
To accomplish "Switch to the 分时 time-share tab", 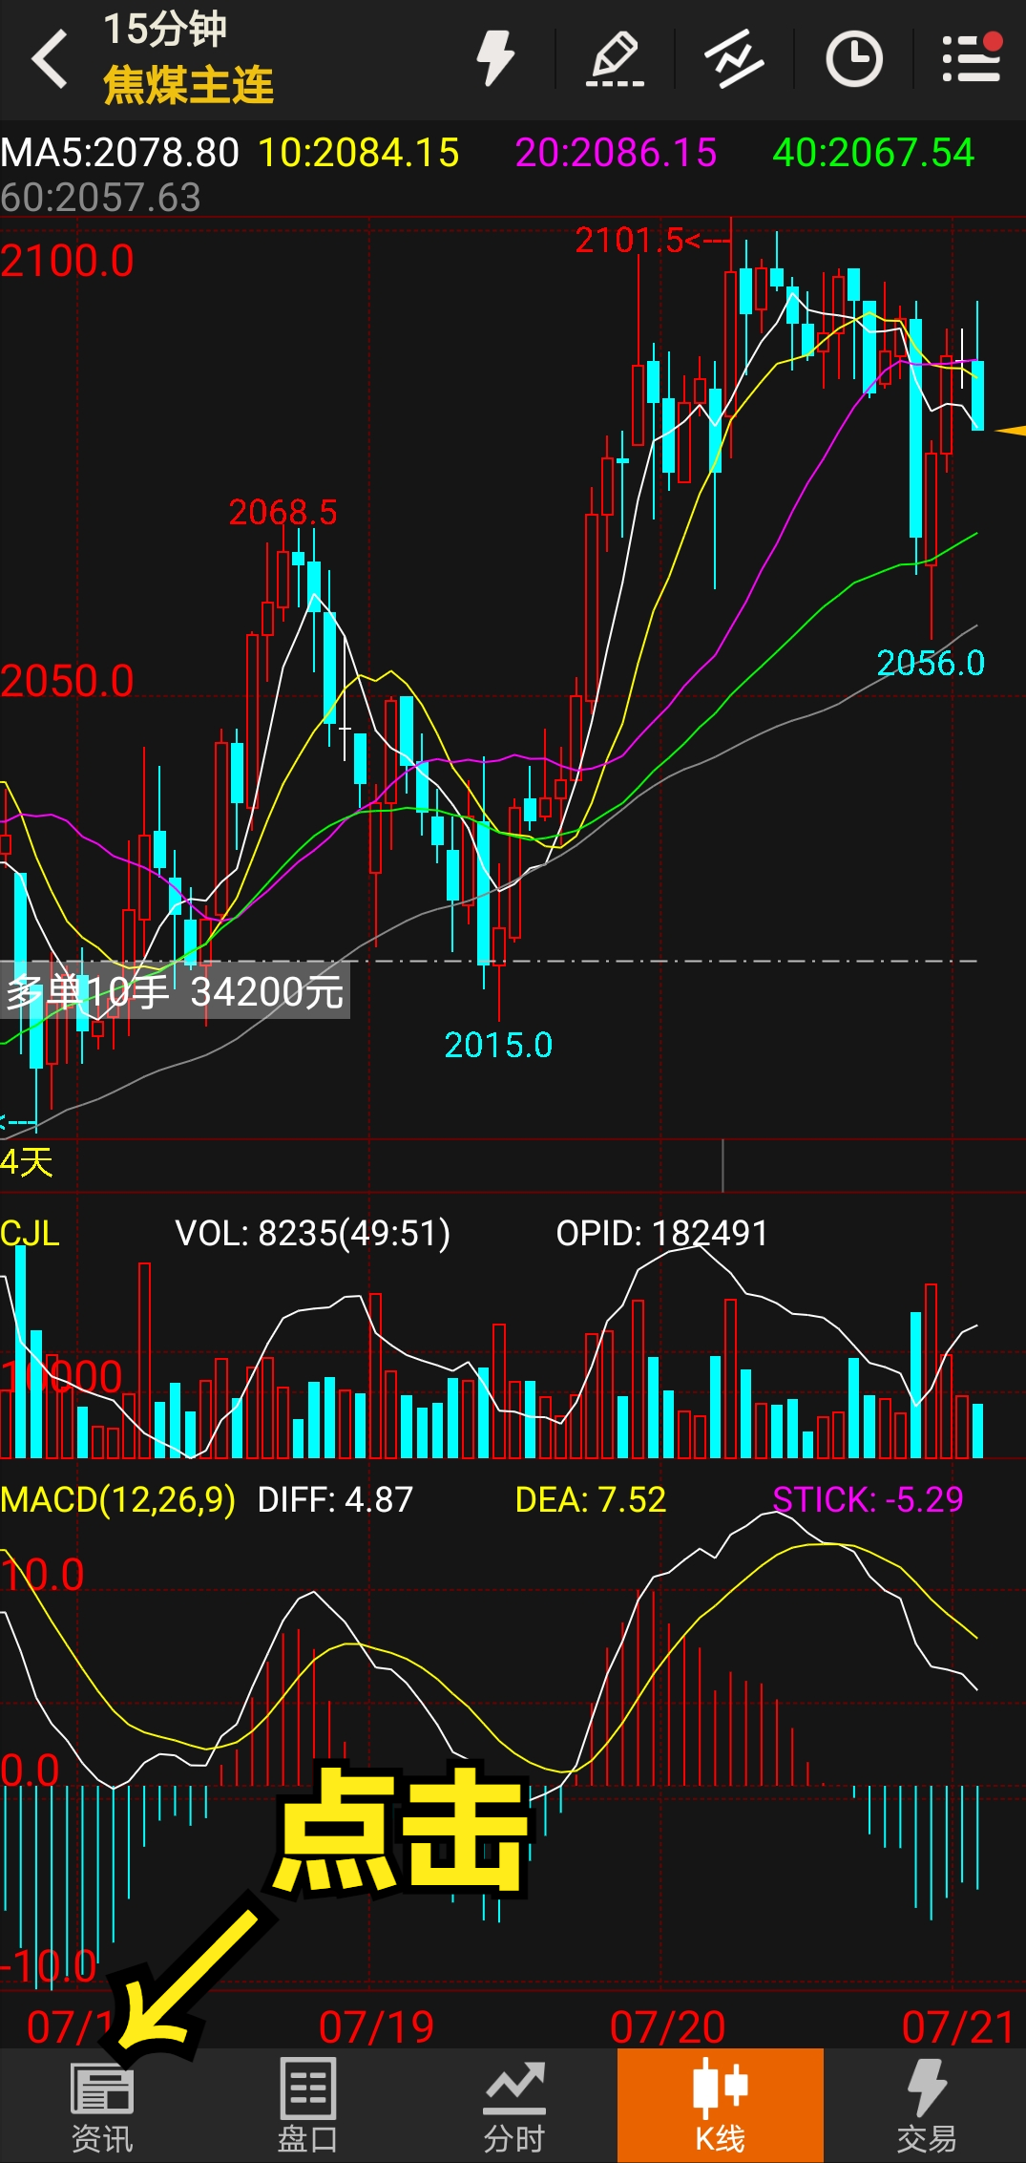I will pos(513,2106).
